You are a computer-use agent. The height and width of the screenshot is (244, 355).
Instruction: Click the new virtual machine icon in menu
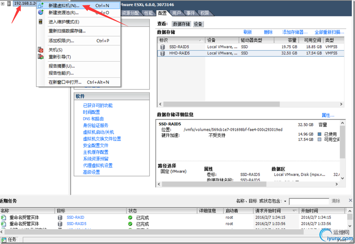point(41,6)
